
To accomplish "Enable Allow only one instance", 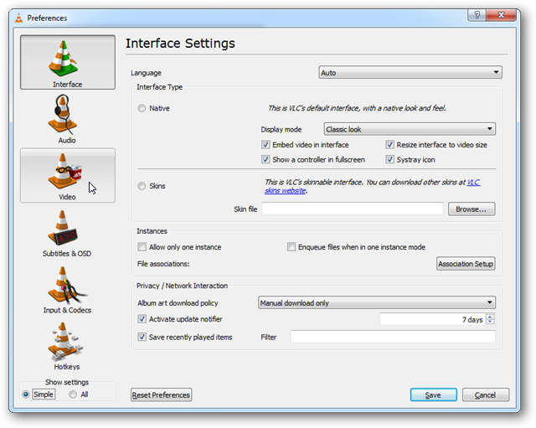I will [142, 247].
